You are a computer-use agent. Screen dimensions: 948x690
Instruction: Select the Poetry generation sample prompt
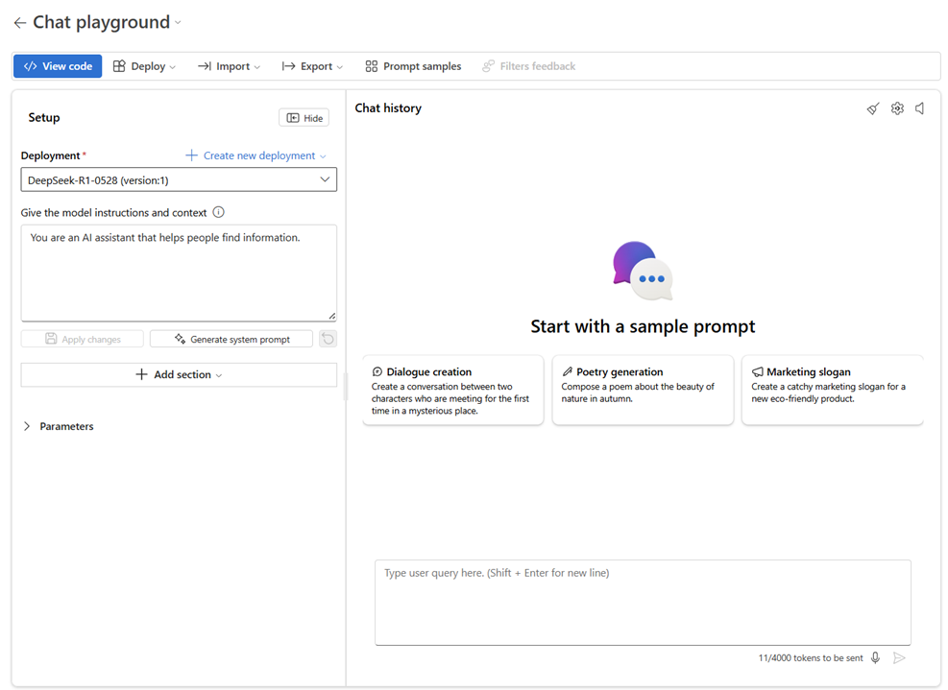643,391
